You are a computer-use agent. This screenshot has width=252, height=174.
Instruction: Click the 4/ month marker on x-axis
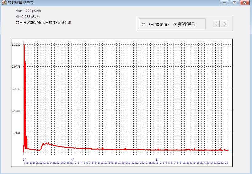coord(72,159)
